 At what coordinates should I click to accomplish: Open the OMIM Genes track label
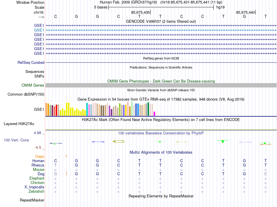[33, 85]
